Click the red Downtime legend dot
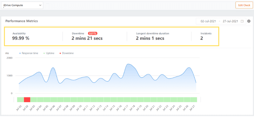This screenshot has height=117, width=254. tap(60, 53)
